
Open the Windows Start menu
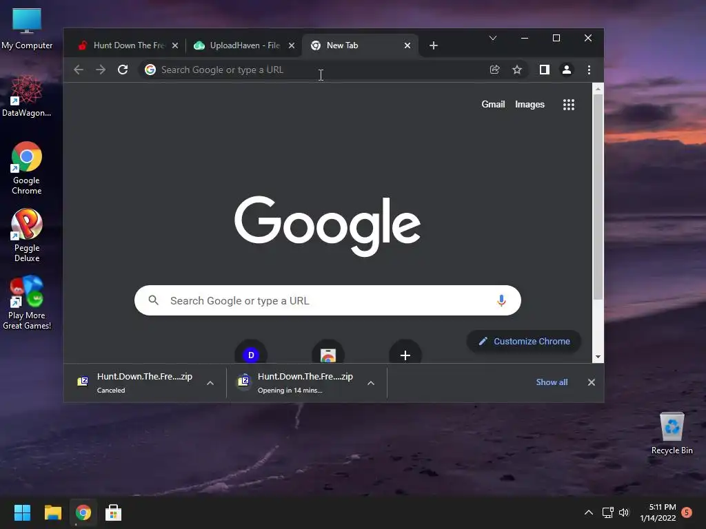coord(22,512)
